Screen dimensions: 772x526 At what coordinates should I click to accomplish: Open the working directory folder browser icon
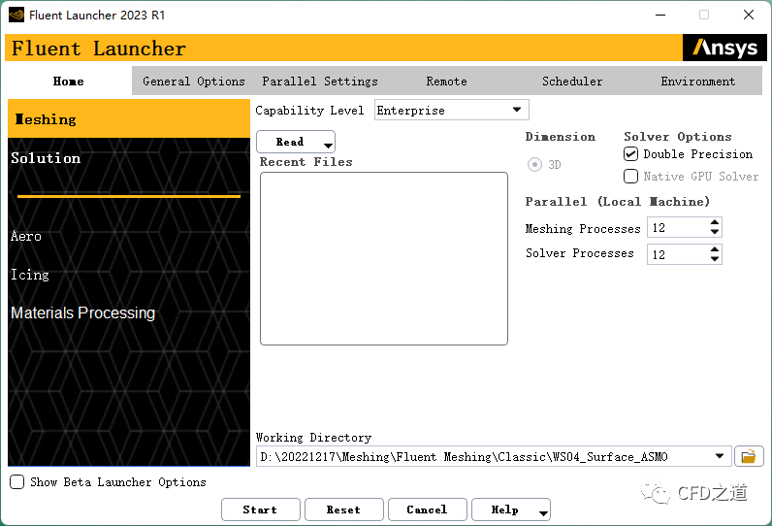click(749, 456)
